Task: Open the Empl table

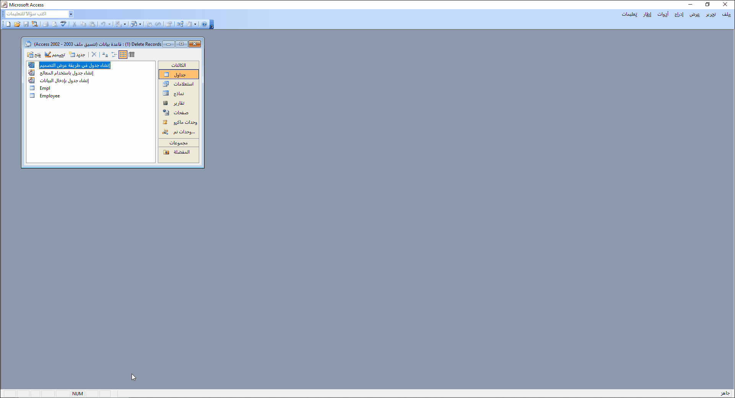Action: [x=45, y=88]
